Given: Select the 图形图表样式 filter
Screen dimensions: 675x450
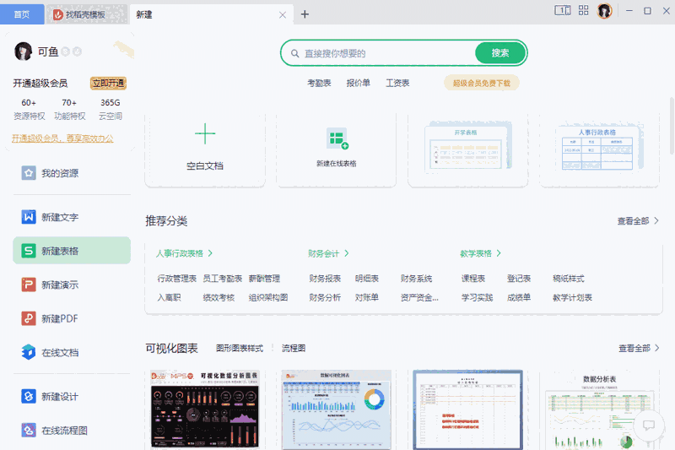Looking at the screenshot, I should [240, 348].
